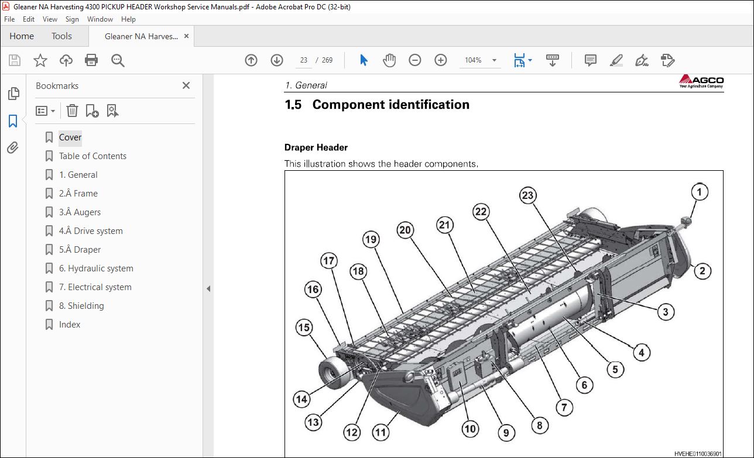Open the stamp/request signature tool
The image size is (754, 458).
(668, 60)
